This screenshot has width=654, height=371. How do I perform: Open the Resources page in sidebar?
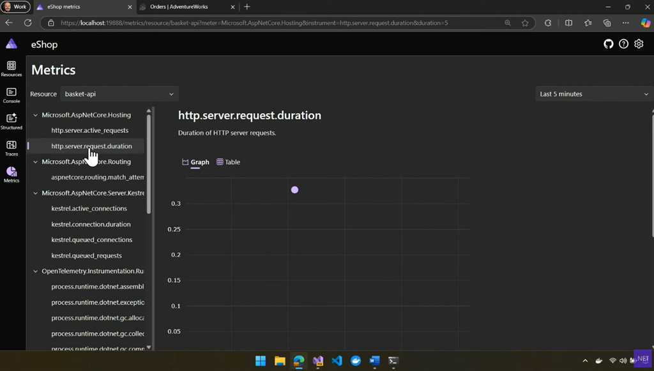pyautogui.click(x=11, y=69)
